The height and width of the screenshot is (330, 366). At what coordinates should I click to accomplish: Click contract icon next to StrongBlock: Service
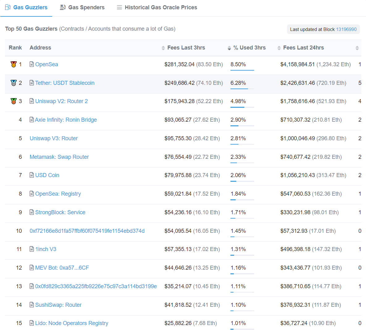32,212
